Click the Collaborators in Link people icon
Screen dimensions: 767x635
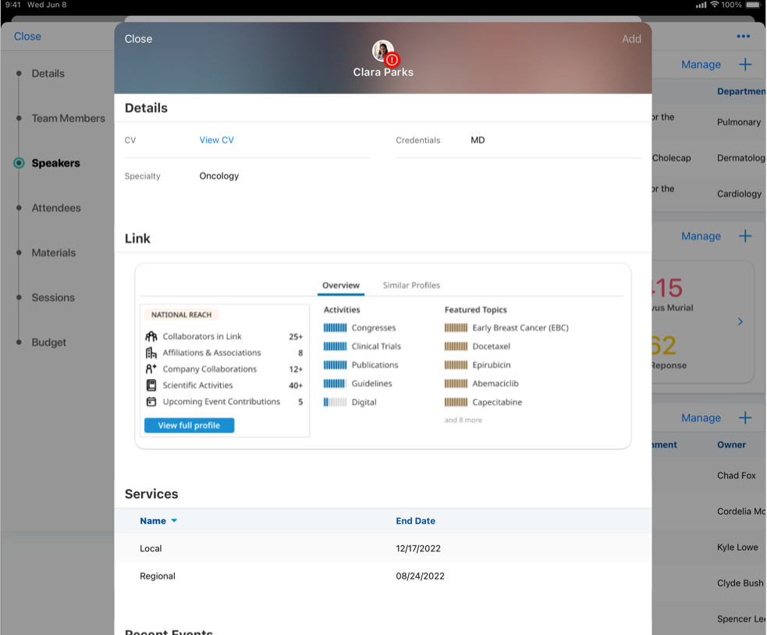click(x=151, y=337)
